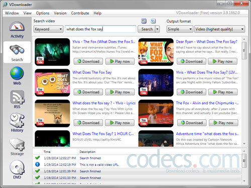251x188 pixels.
Task: Open the Help menu
Action: pyautogui.click(x=97, y=13)
